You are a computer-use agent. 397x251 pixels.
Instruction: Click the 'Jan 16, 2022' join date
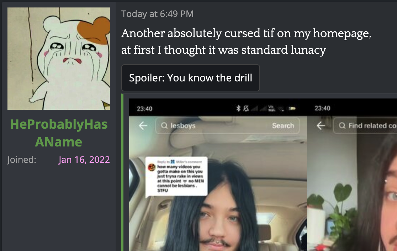point(84,160)
